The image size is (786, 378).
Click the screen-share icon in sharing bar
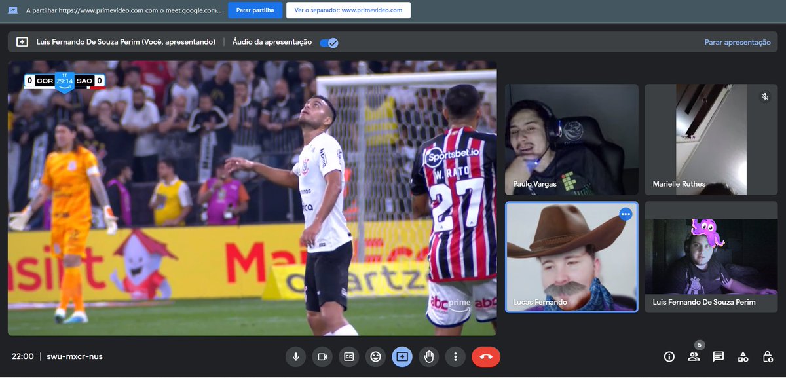pyautogui.click(x=12, y=10)
